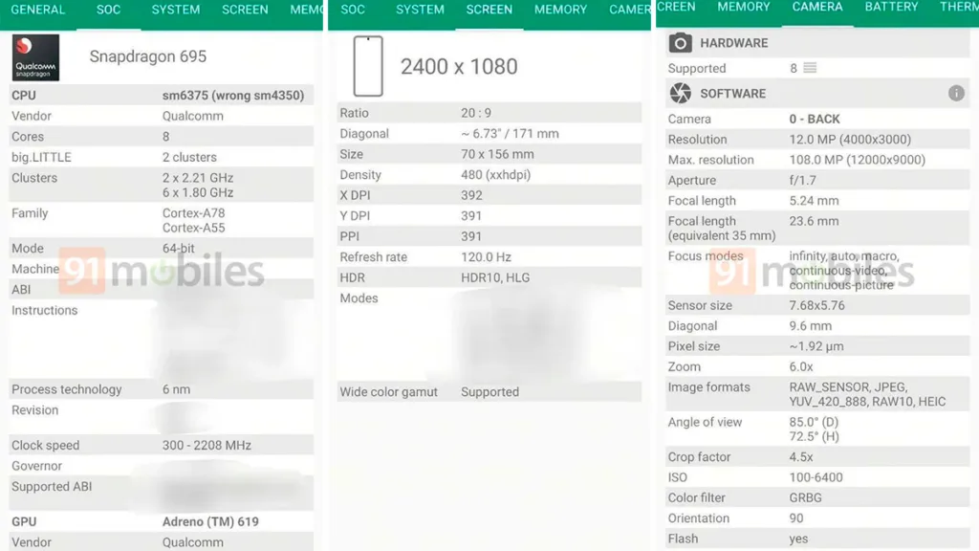Click the Refresh rate value 120.0 Hz
Image resolution: width=979 pixels, height=551 pixels.
pos(486,256)
